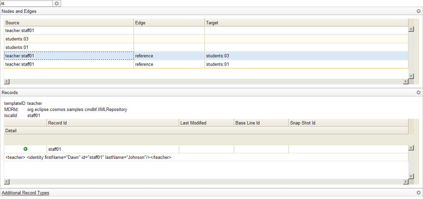Collapse the Records panel arrow
Viewport: 423px width, 199px height.
point(419,92)
